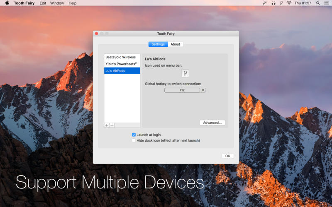Click the F12 global hotkey field
332x207 pixels.
(182, 90)
